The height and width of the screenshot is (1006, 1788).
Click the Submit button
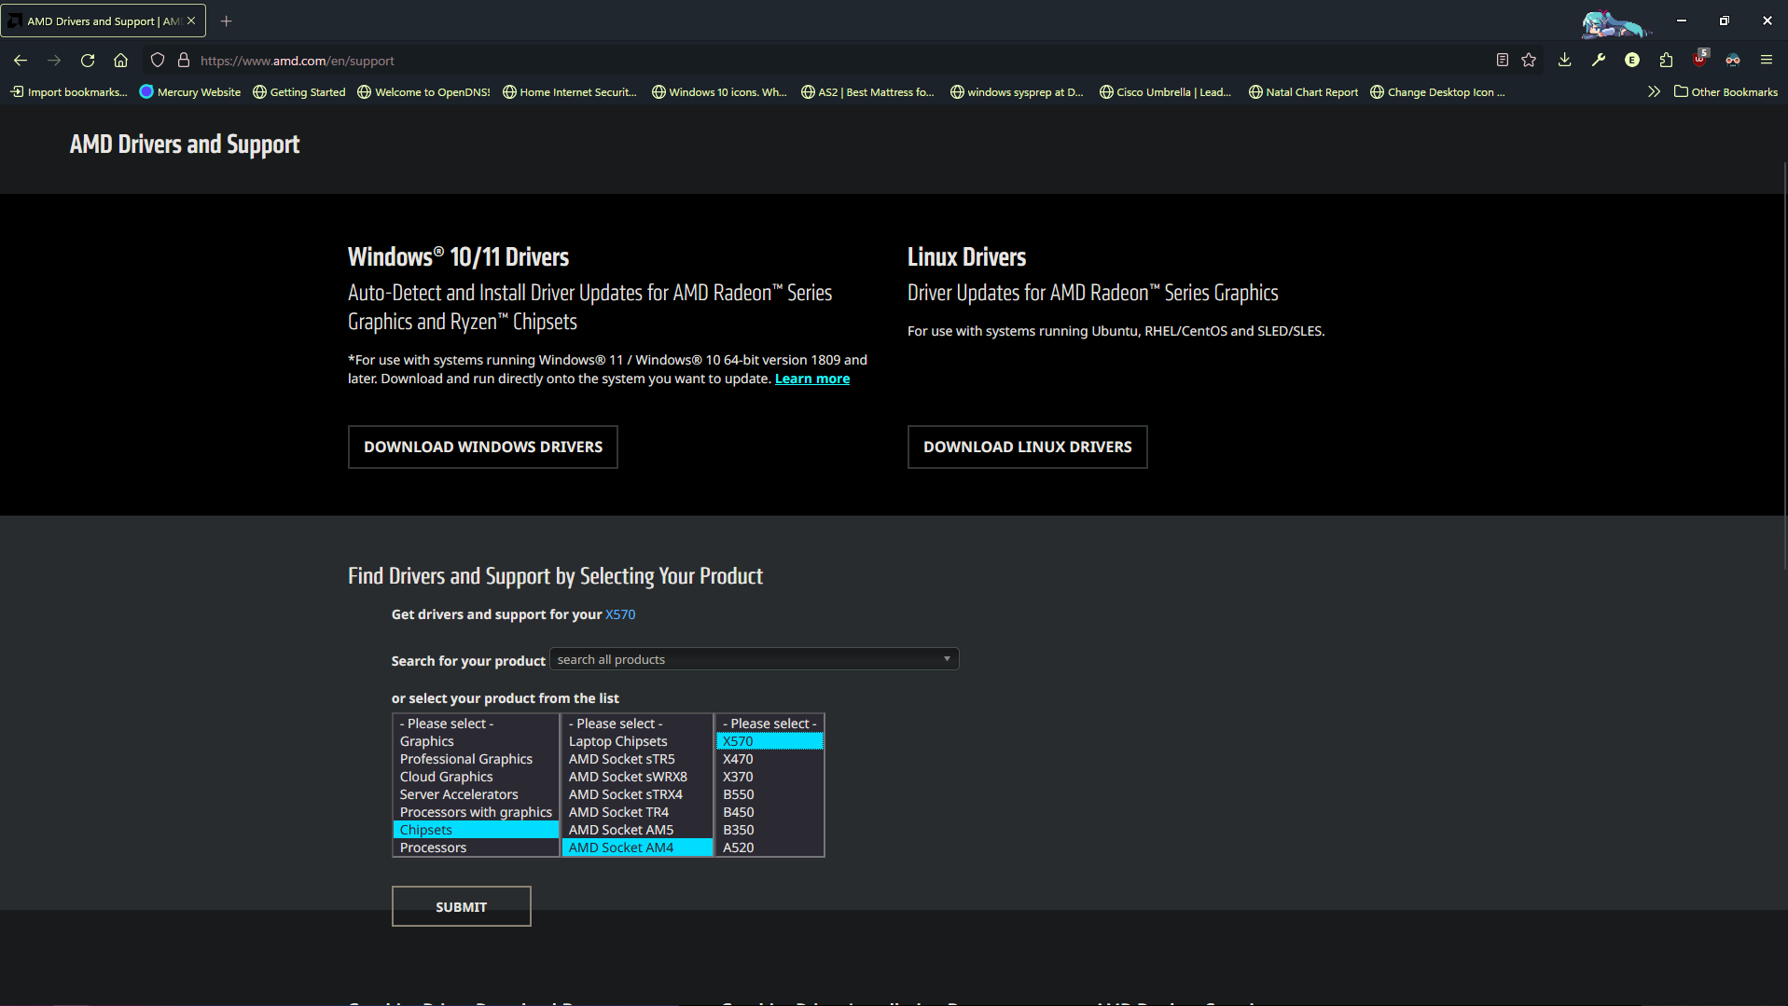[461, 906]
